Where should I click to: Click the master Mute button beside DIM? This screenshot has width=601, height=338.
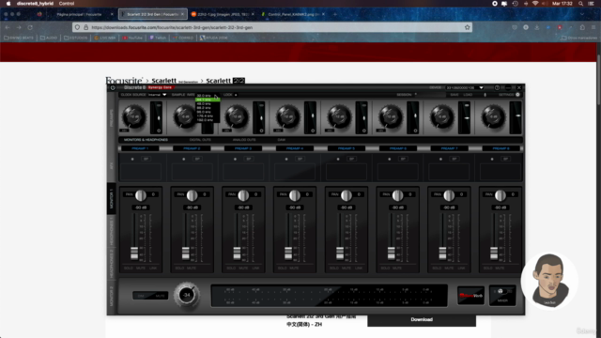(160, 296)
